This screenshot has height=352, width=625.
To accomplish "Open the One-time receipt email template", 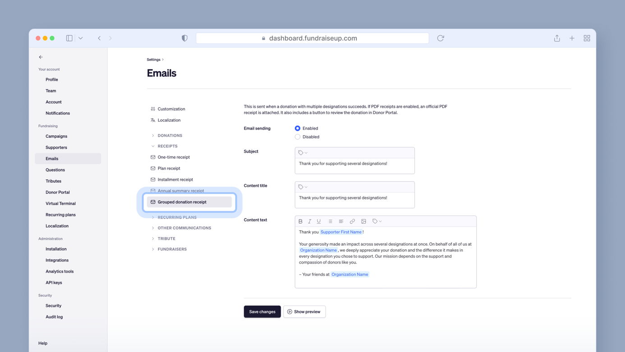I will (174, 157).
